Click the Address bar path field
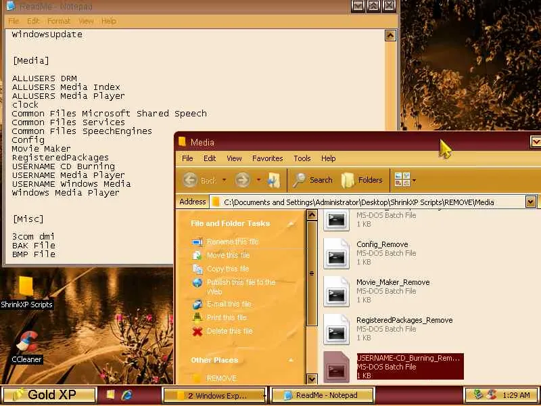The image size is (541, 406). click(x=368, y=202)
